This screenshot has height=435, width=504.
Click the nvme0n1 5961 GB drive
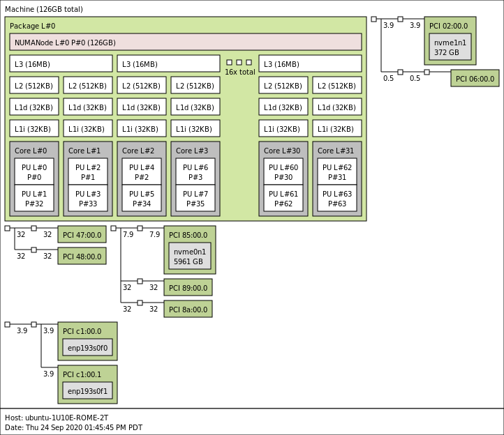tap(189, 257)
